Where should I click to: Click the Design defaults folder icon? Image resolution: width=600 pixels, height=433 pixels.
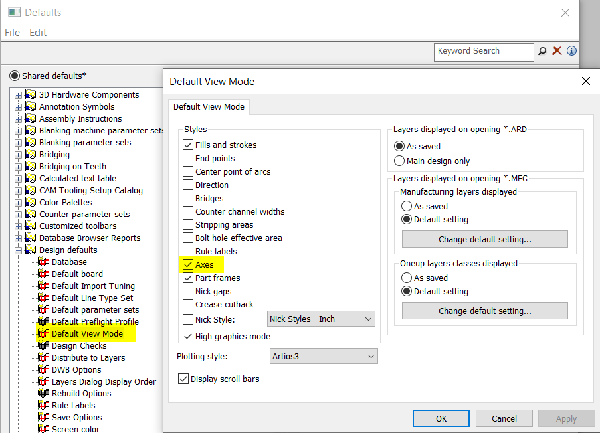(x=31, y=250)
